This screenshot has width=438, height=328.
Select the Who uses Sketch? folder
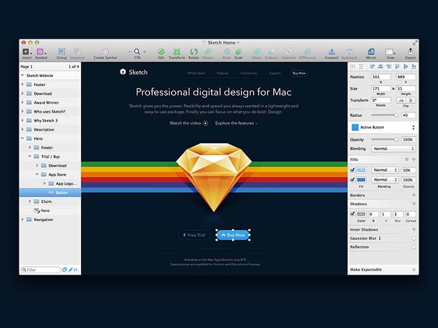[50, 112]
